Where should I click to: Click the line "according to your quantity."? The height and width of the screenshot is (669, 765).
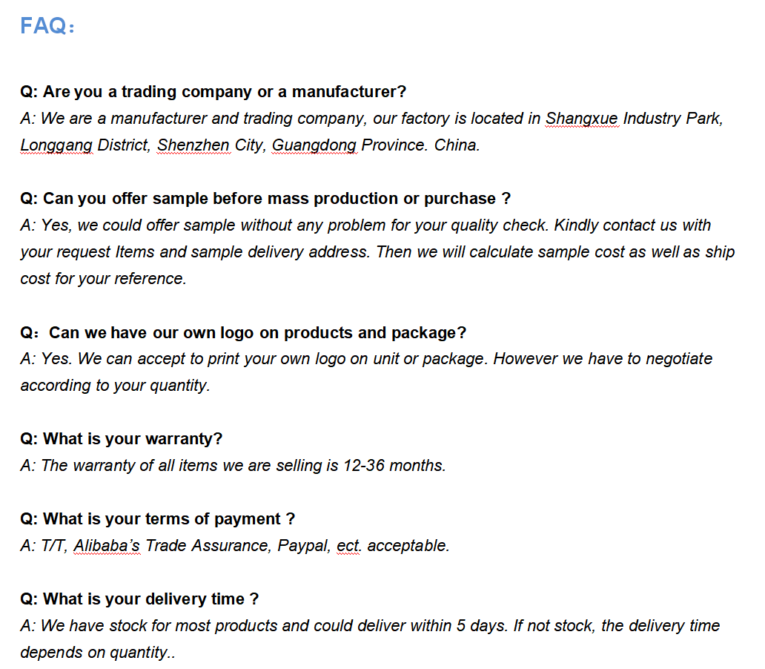tap(115, 386)
